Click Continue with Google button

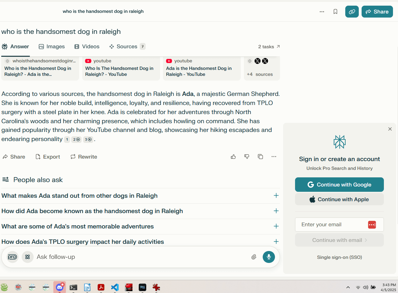pyautogui.click(x=339, y=185)
